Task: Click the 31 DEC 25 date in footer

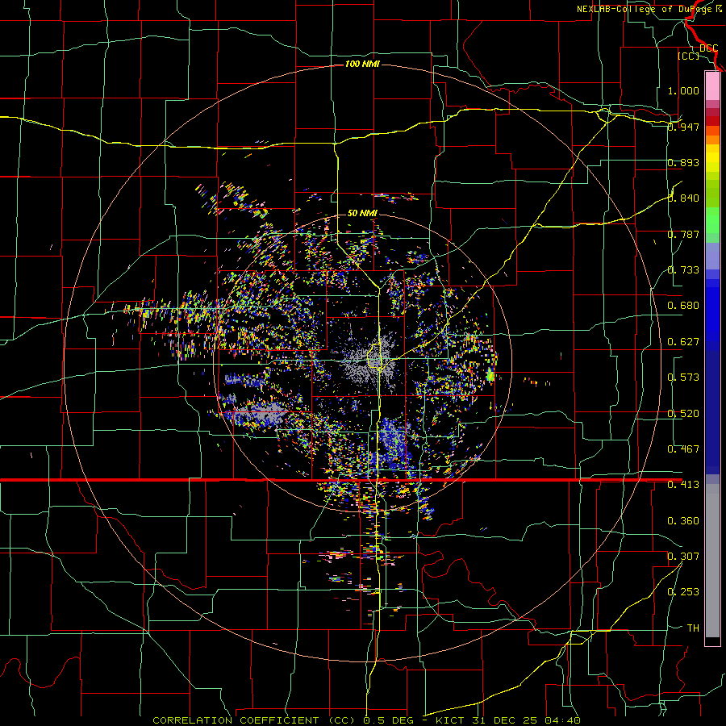Action: click(505, 720)
